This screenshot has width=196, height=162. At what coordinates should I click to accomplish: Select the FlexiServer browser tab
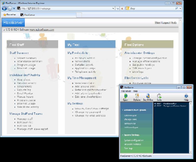point(48,15)
